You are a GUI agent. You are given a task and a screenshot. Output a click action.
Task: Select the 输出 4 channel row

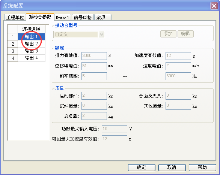(x=32, y=58)
